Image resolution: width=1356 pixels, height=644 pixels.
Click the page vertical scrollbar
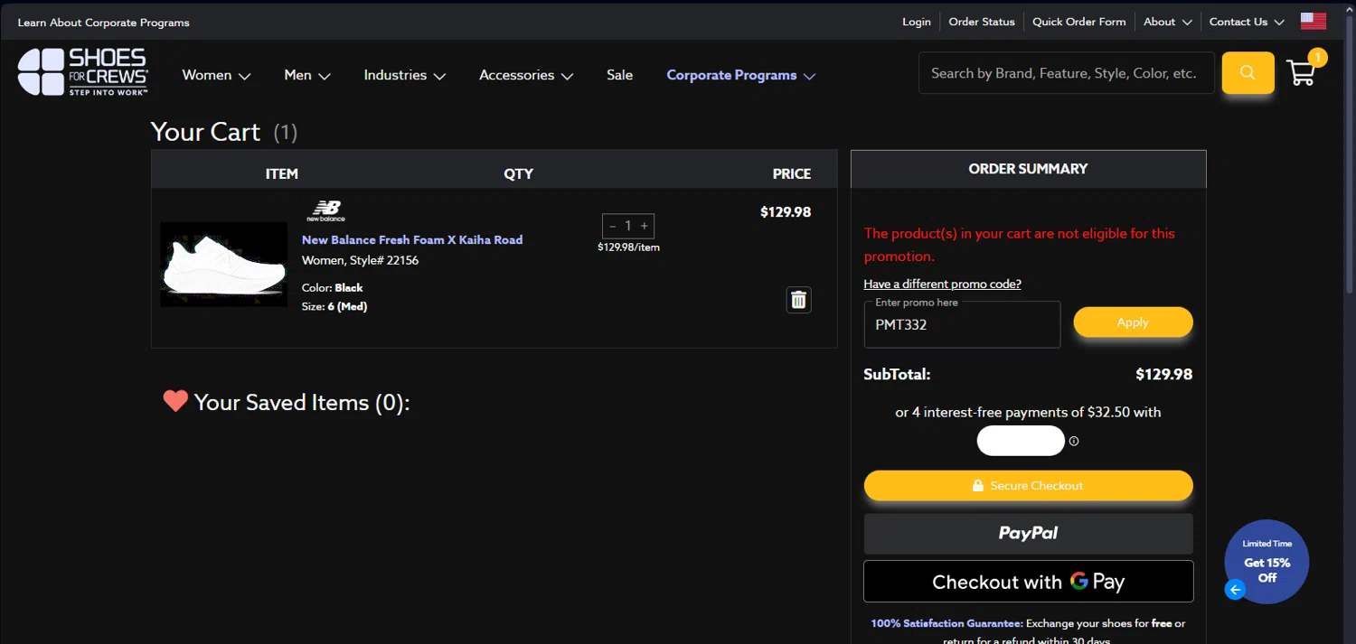tap(1350, 154)
